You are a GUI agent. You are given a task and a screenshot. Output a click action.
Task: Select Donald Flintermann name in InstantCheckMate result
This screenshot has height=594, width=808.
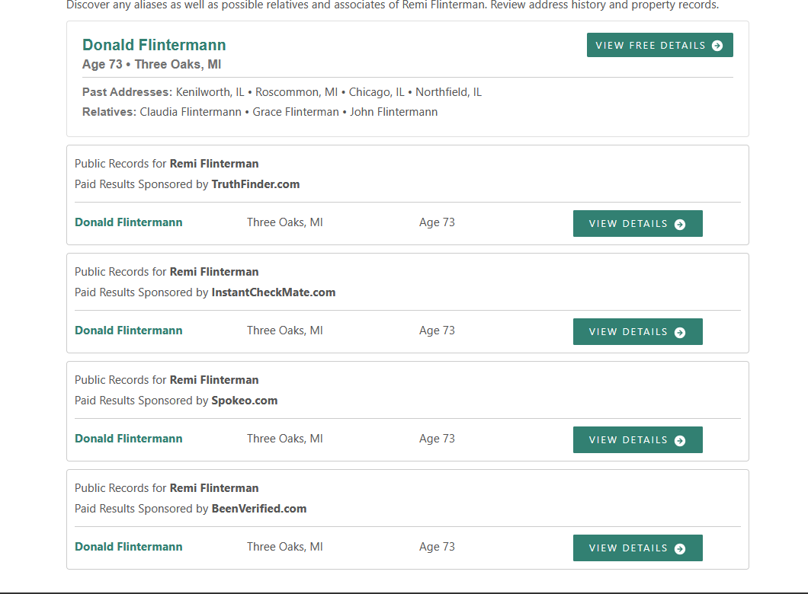tap(129, 331)
